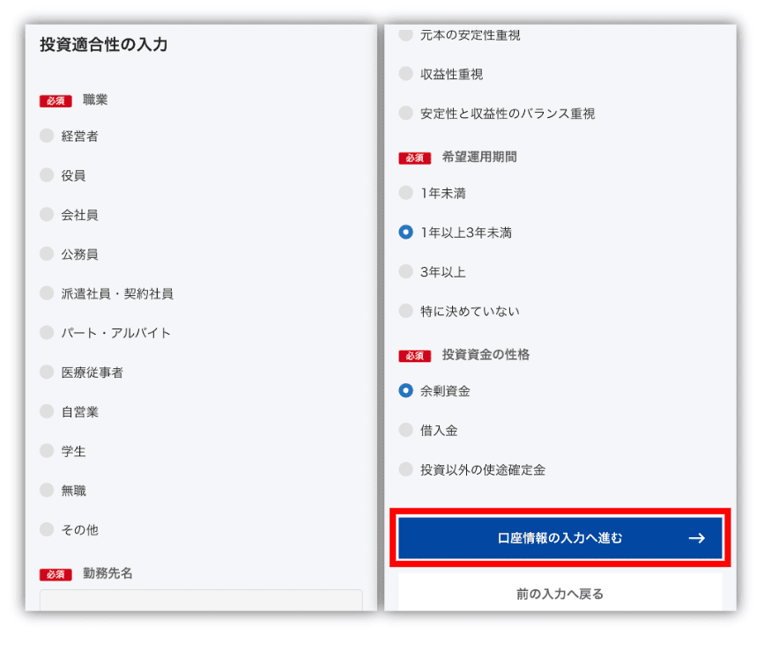Select 会社員 occupation option
The width and height of the screenshot is (779, 650).
(x=47, y=214)
